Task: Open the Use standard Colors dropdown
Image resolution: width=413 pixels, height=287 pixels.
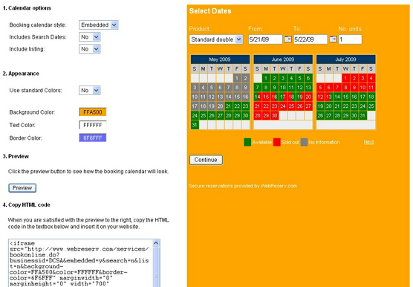Action: pyautogui.click(x=90, y=91)
